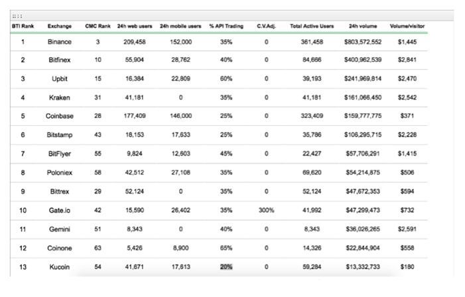Click Bitstamp 24h volume $106,295,715

pyautogui.click(x=363, y=135)
